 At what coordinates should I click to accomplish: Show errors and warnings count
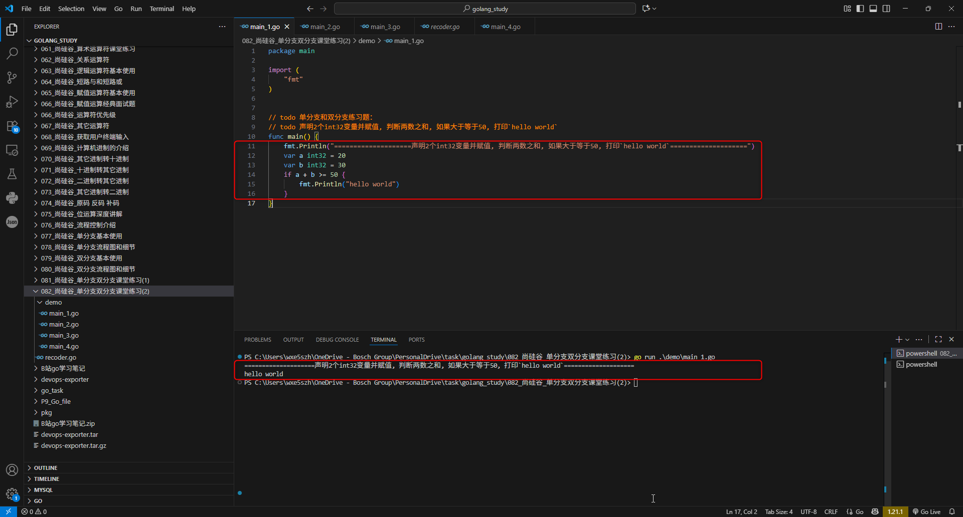coord(34,511)
